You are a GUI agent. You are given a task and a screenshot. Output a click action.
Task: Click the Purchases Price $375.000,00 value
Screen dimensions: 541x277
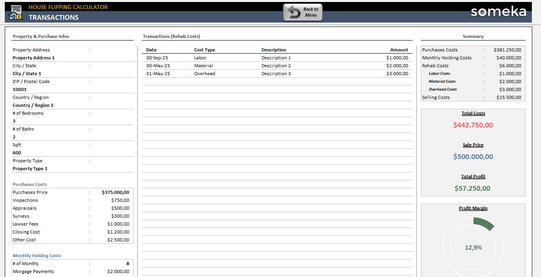point(115,192)
